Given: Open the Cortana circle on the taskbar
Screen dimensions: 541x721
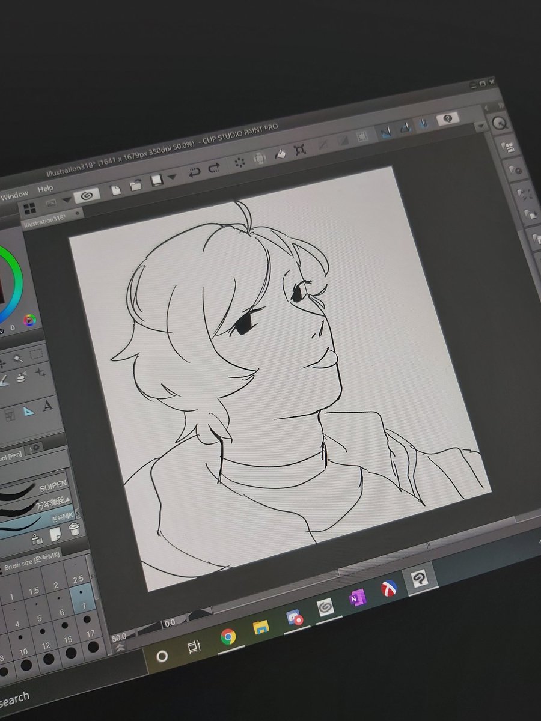Looking at the screenshot, I should point(162,656).
